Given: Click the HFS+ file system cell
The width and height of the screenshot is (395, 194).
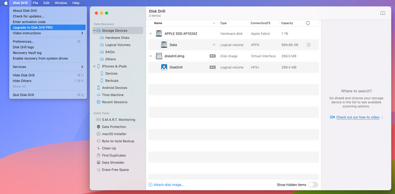Looking at the screenshot, I should point(255,67).
